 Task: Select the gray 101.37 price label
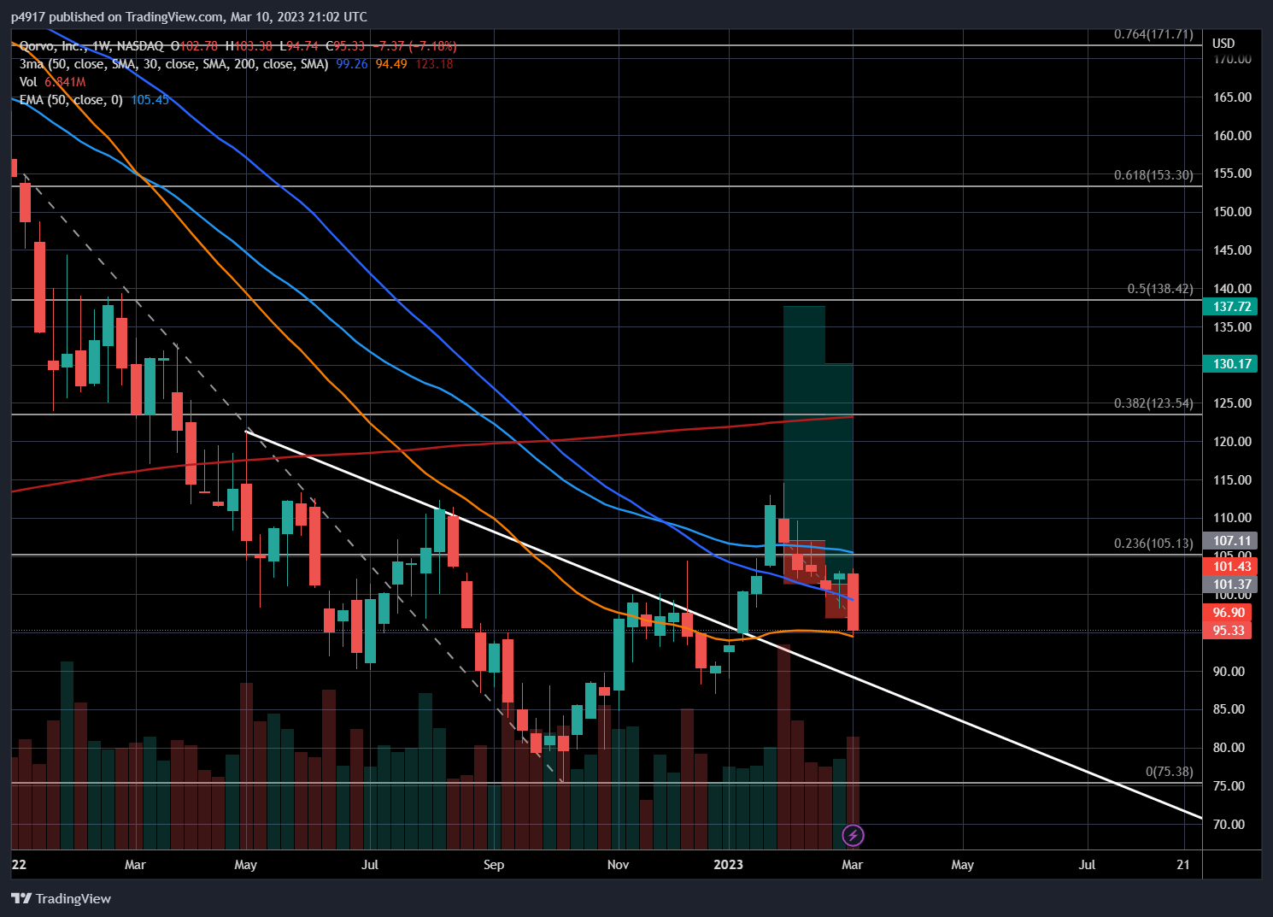(x=1231, y=585)
